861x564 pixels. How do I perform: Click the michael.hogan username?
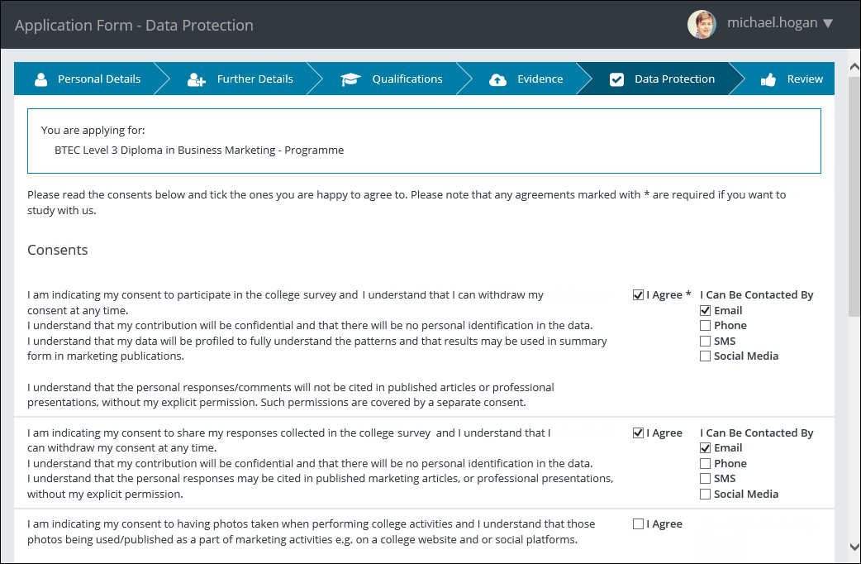tap(773, 24)
